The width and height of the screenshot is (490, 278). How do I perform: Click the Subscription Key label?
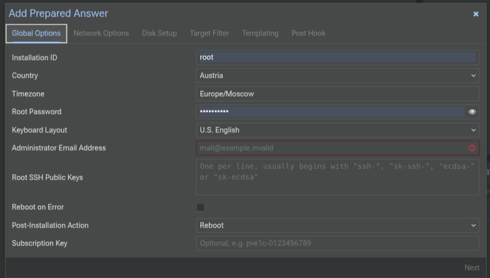point(39,243)
